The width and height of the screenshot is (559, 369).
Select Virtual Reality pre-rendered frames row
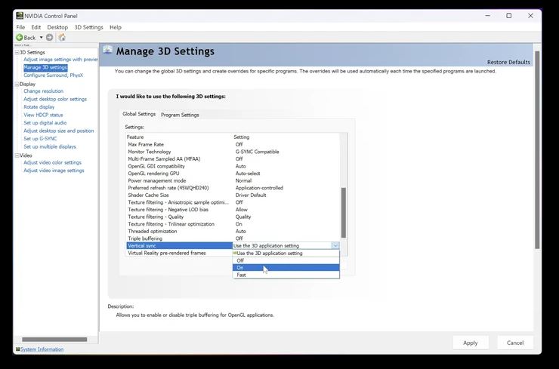[x=179, y=253]
